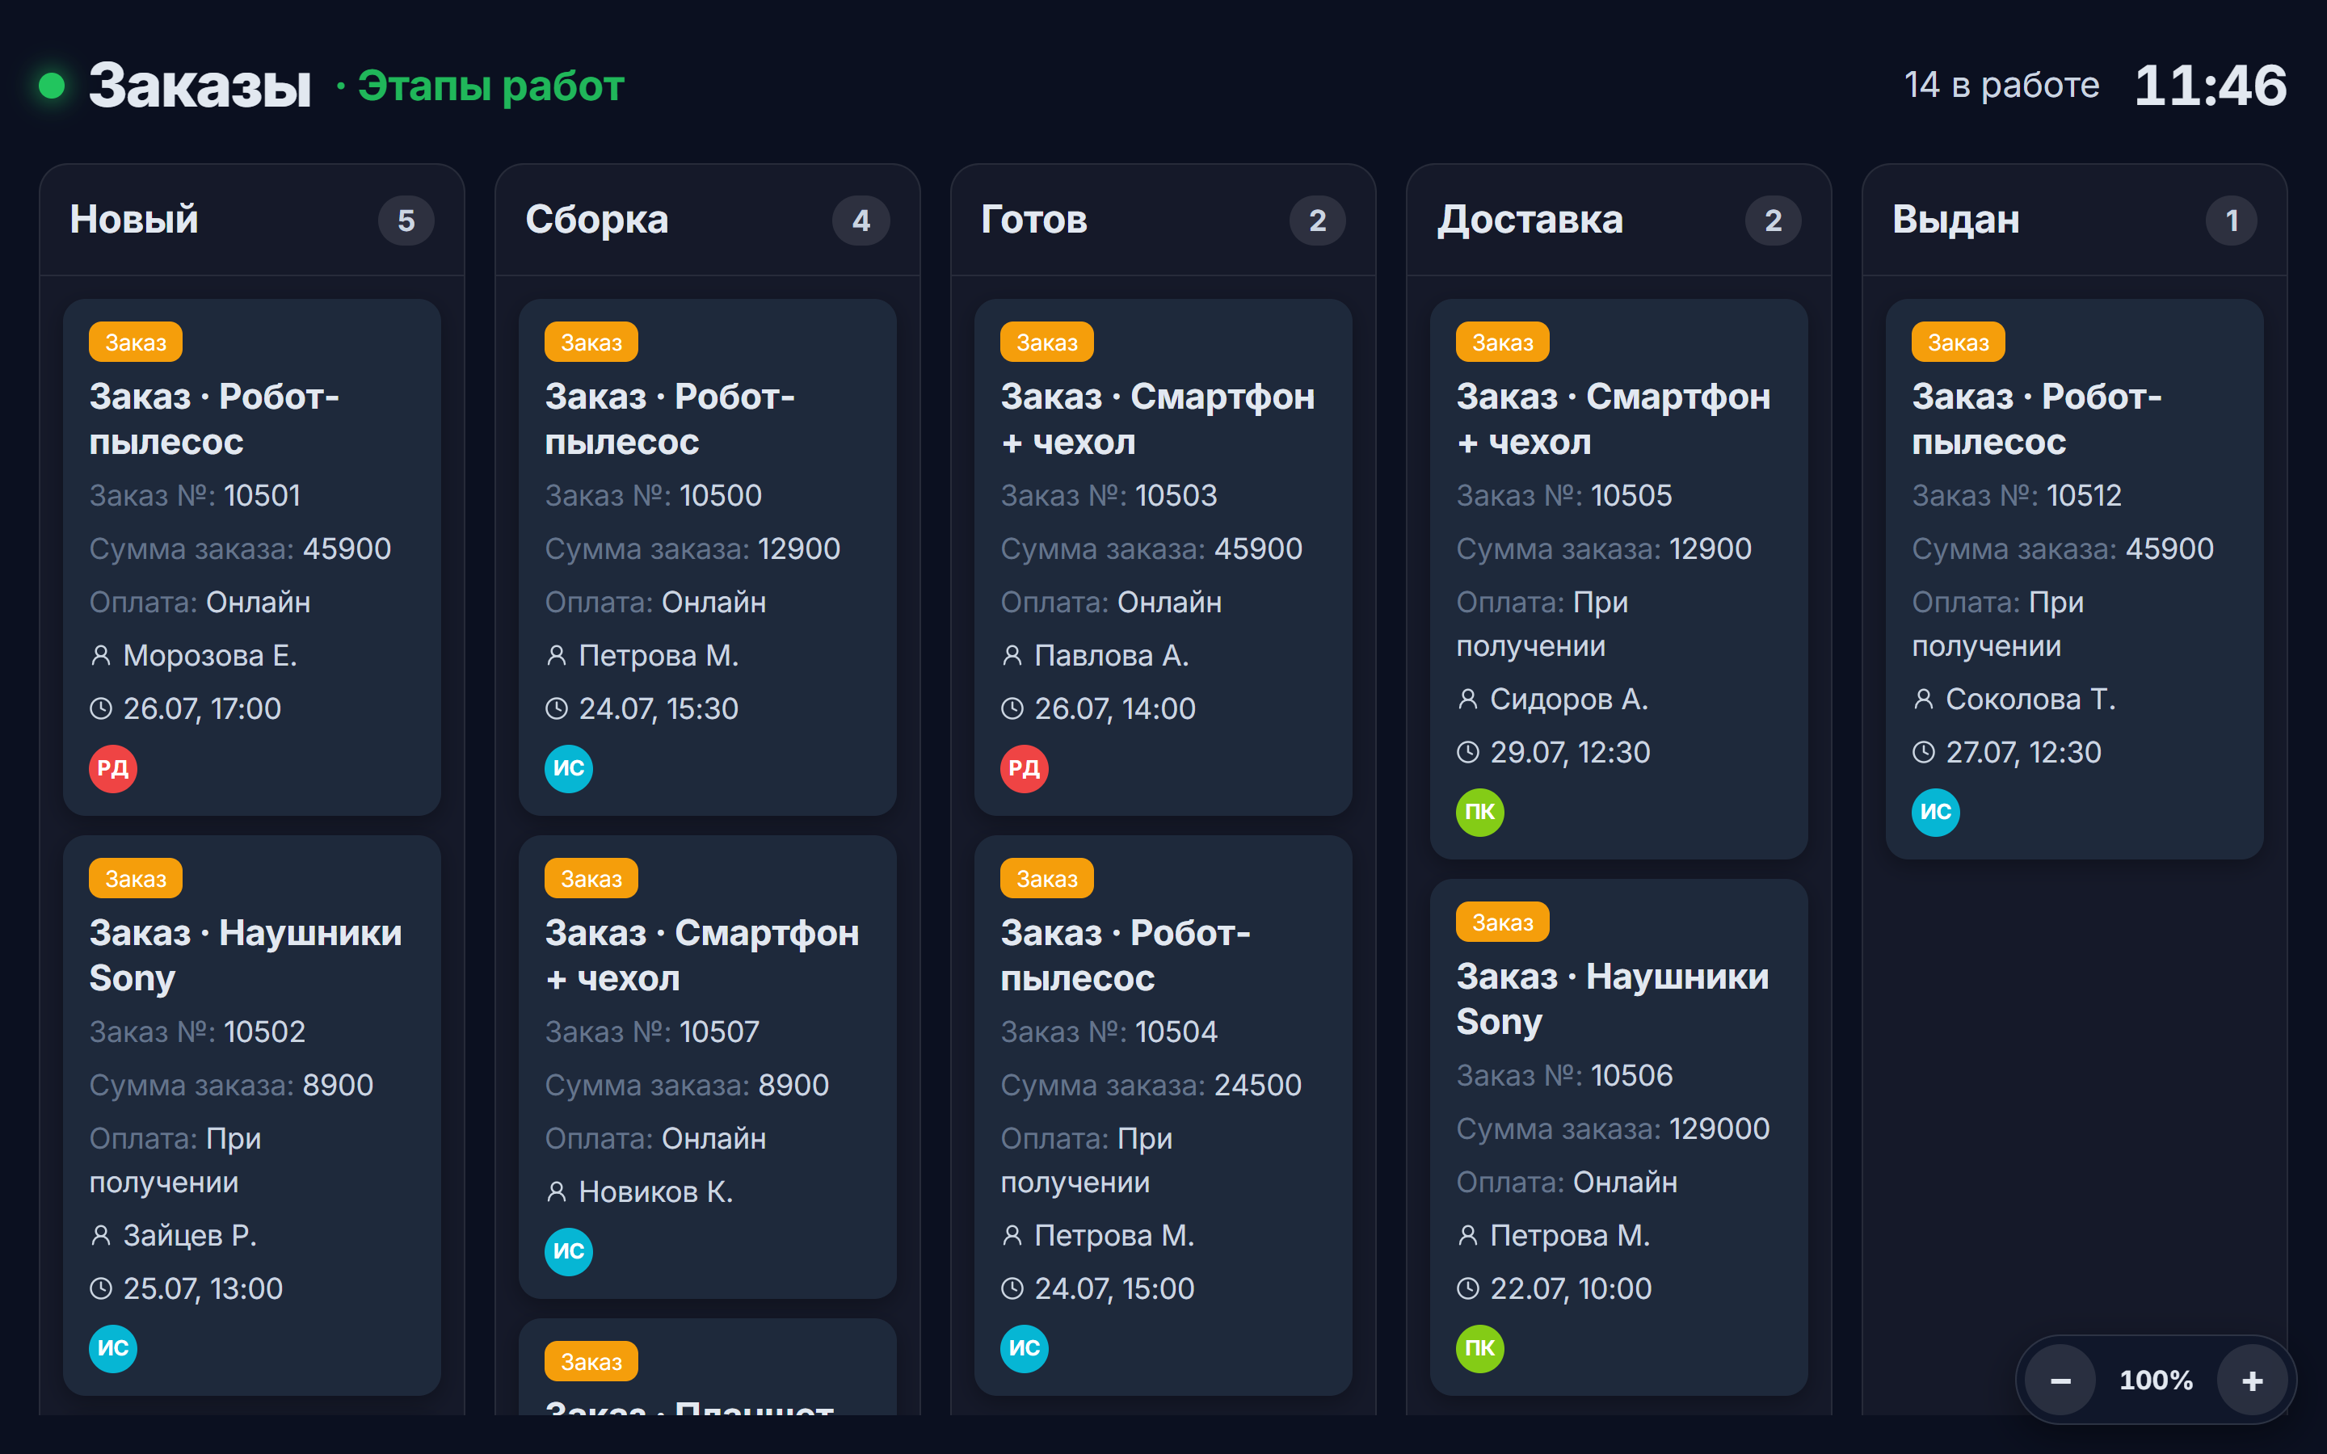
Task: Click the ПК avatar on order 10505
Action: click(x=1480, y=812)
